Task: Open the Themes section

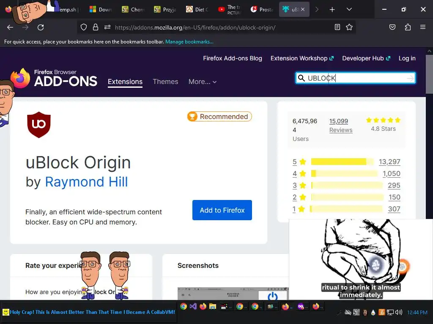Action: [165, 82]
